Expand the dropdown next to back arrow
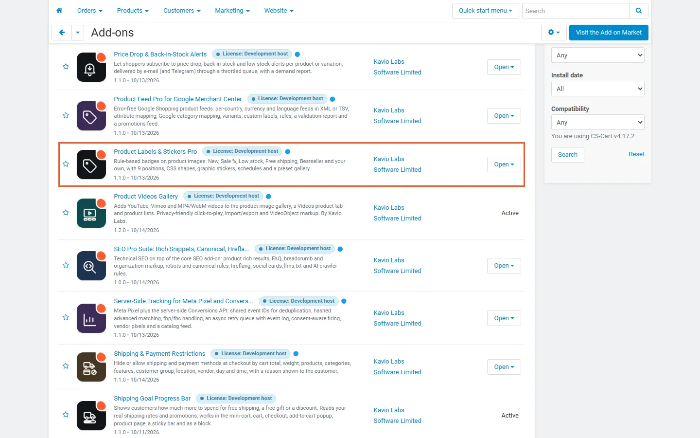Image resolution: width=700 pixels, height=438 pixels. (x=77, y=33)
